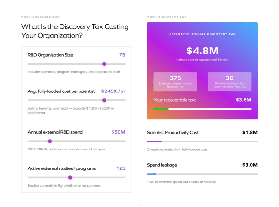Viewport: 279px width, 207px height.
Task: Click the Annual external R&D spend slider knob
Action: [x=50, y=141]
